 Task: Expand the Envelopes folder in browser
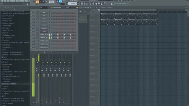pyautogui.click(x=6, y=28)
